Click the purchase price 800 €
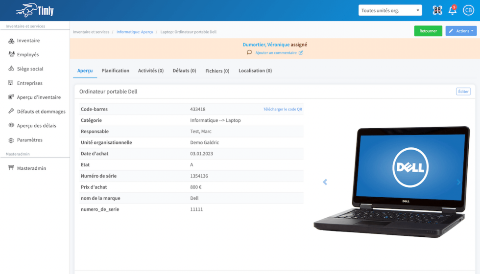 [196, 187]
